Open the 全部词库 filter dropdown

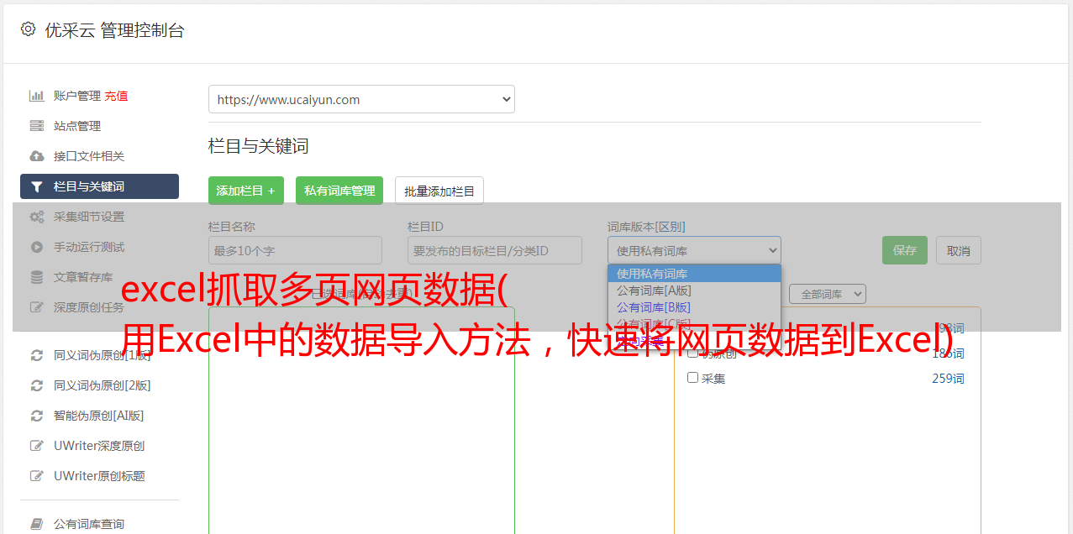[x=827, y=294]
